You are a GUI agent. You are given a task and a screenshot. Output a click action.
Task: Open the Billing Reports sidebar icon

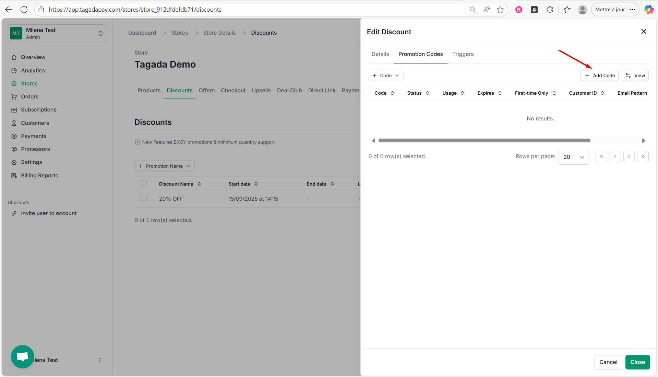coord(14,176)
